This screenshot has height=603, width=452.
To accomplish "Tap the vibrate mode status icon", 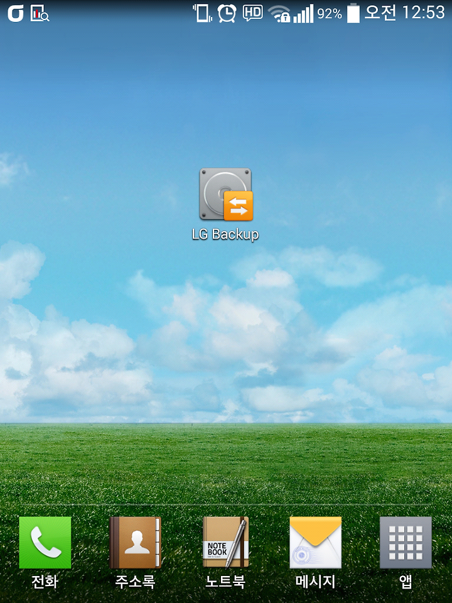I will (203, 13).
